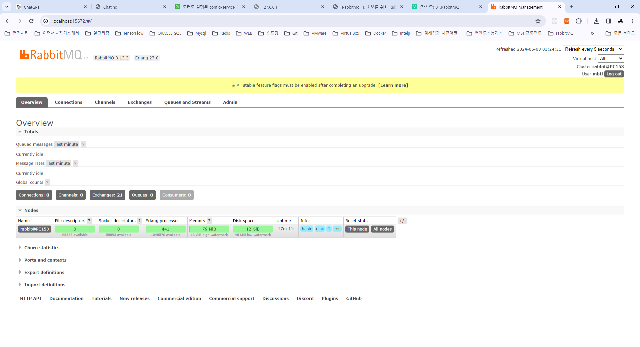Switch to the Overview tab
Screen dimensions: 640x347
tap(32, 102)
